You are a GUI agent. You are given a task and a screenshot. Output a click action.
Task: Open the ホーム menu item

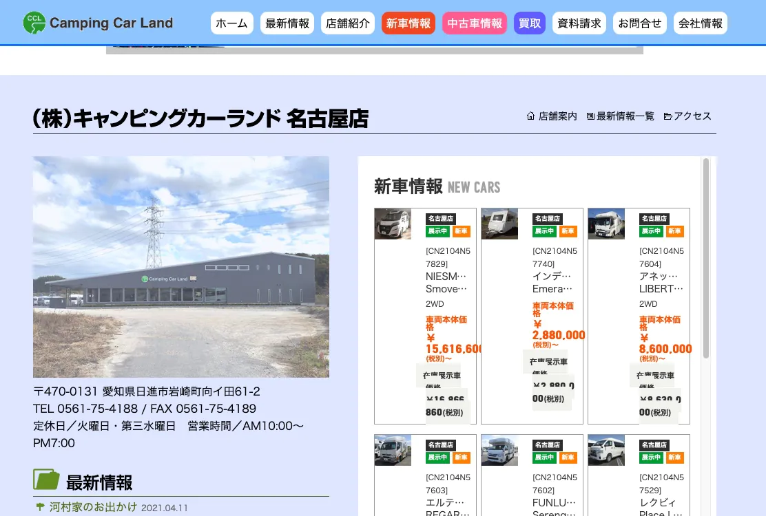(232, 23)
